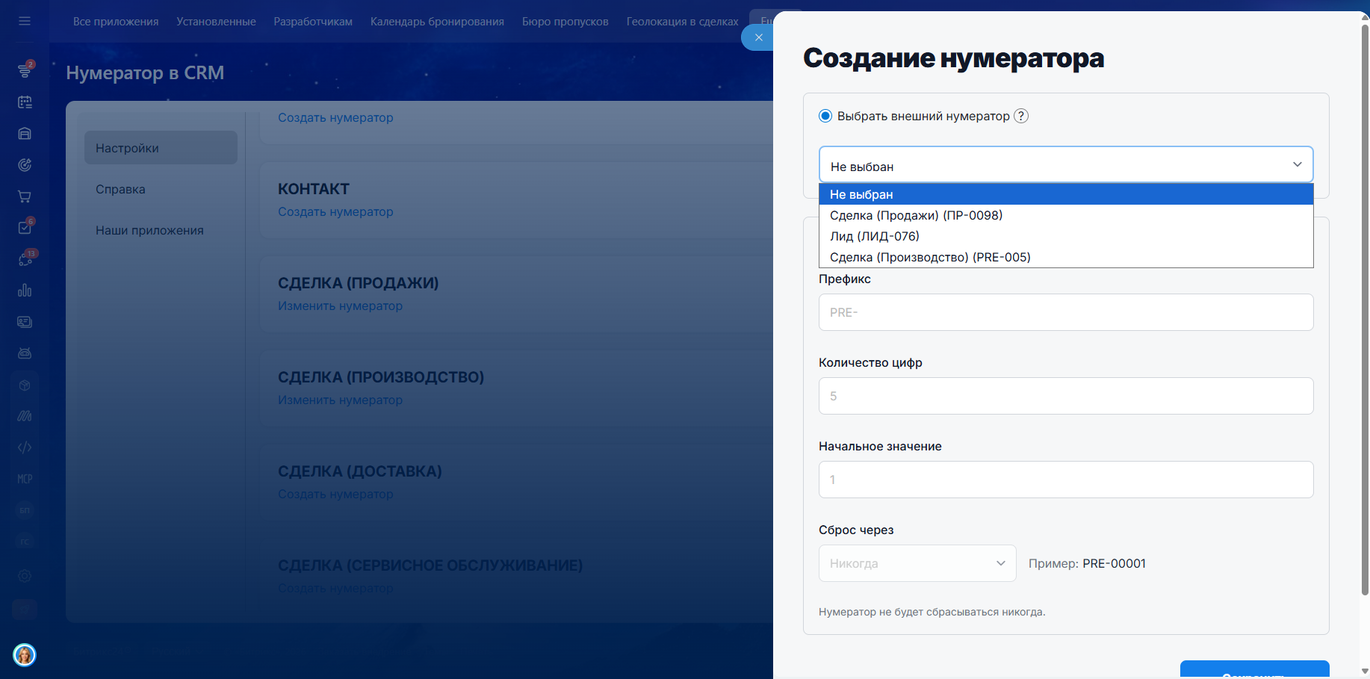Open the tasks checkmark icon with badge

pos(25,228)
